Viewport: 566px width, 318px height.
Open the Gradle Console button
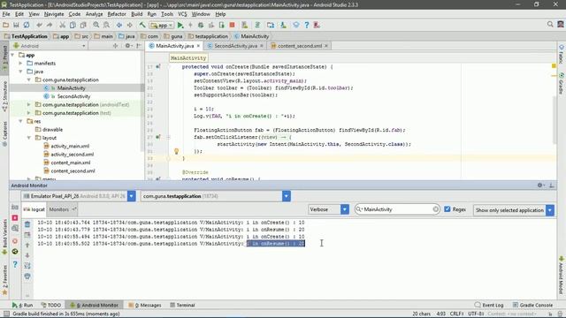pyautogui.click(x=532, y=305)
